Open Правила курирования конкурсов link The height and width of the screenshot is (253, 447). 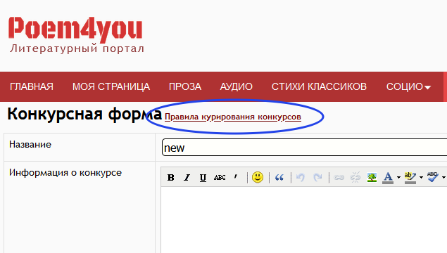[x=233, y=117]
